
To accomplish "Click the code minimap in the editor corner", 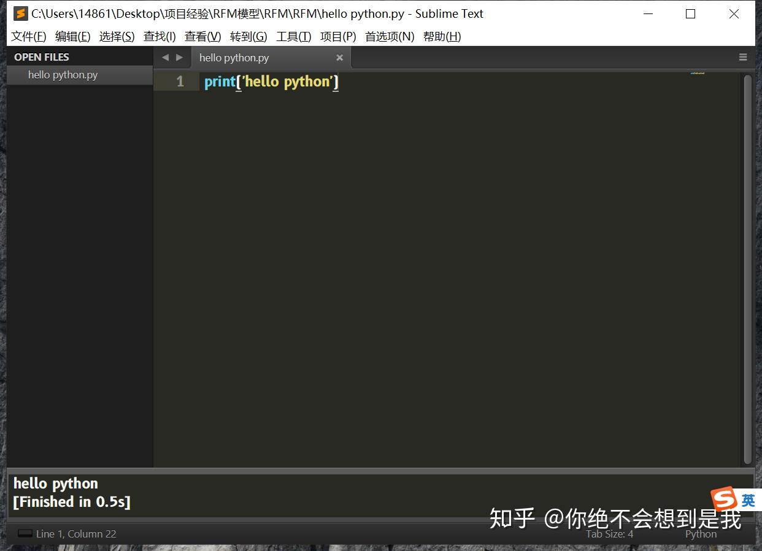I will tap(698, 74).
